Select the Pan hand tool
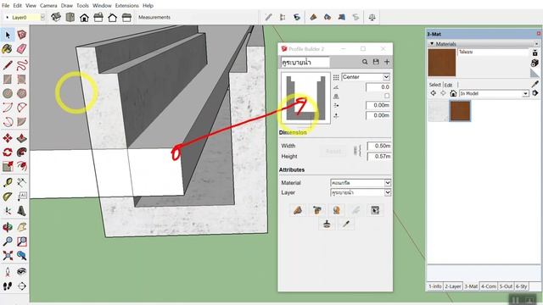 (x=22, y=227)
